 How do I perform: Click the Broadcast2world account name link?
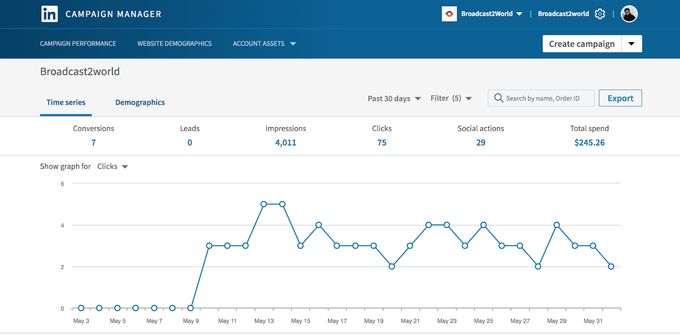(x=563, y=14)
